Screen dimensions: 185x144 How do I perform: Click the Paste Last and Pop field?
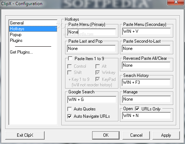coord(91,48)
